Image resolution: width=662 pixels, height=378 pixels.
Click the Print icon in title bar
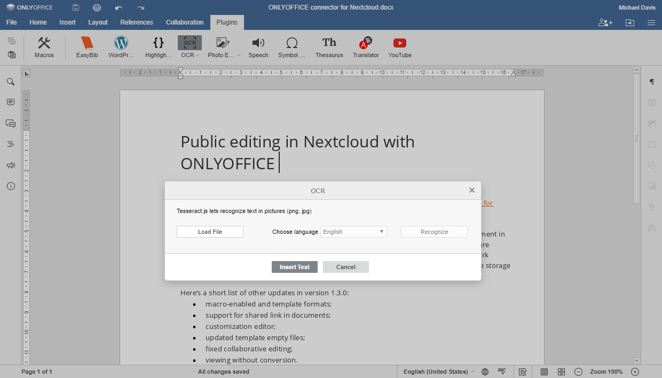(97, 7)
